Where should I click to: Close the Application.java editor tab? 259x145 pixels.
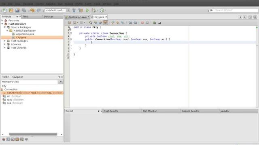coord(89,17)
